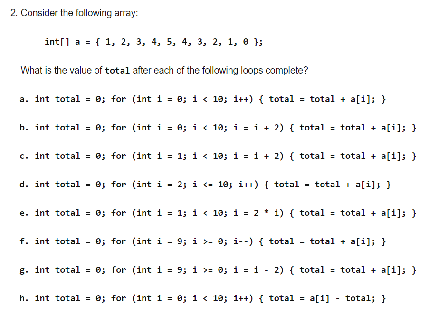
Task: Select code line a with i++ loop
Action: [x=203, y=99]
